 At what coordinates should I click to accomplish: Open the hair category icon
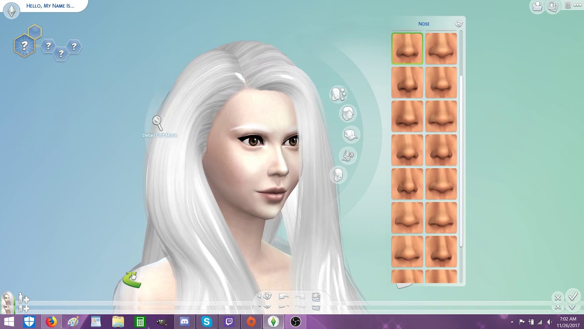(348, 114)
